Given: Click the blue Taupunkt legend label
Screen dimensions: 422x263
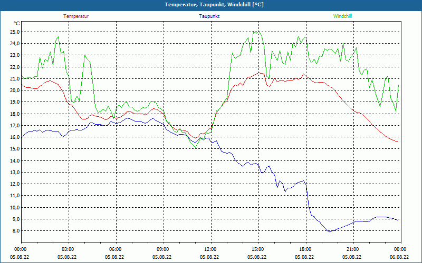Looking at the screenshot, I should (x=209, y=16).
